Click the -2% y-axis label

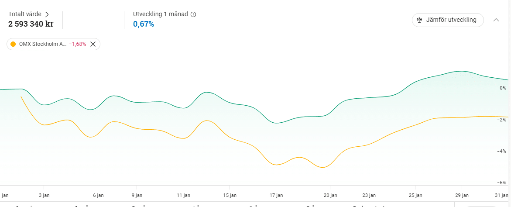(502, 120)
